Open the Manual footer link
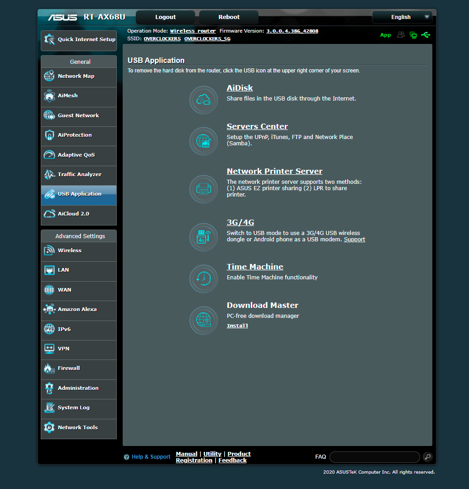This screenshot has width=469, height=489. click(187, 454)
